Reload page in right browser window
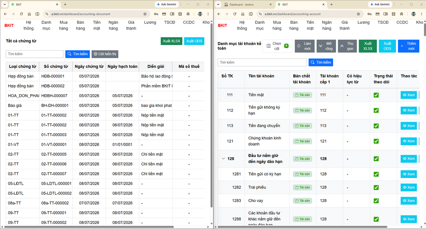426x229 pixels. click(x=235, y=14)
